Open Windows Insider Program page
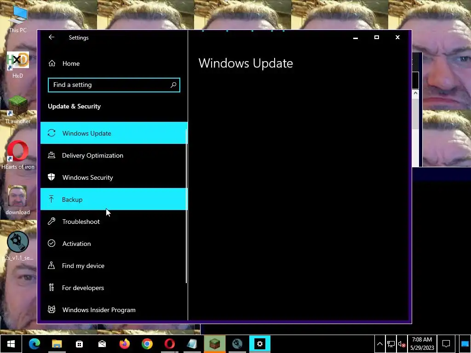The width and height of the screenshot is (471, 353). (114, 310)
